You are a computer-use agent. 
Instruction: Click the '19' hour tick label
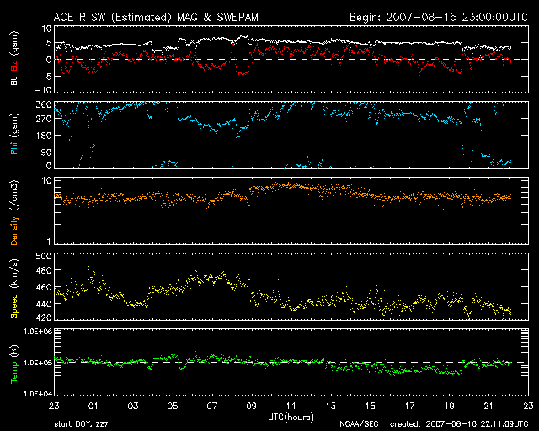point(449,406)
